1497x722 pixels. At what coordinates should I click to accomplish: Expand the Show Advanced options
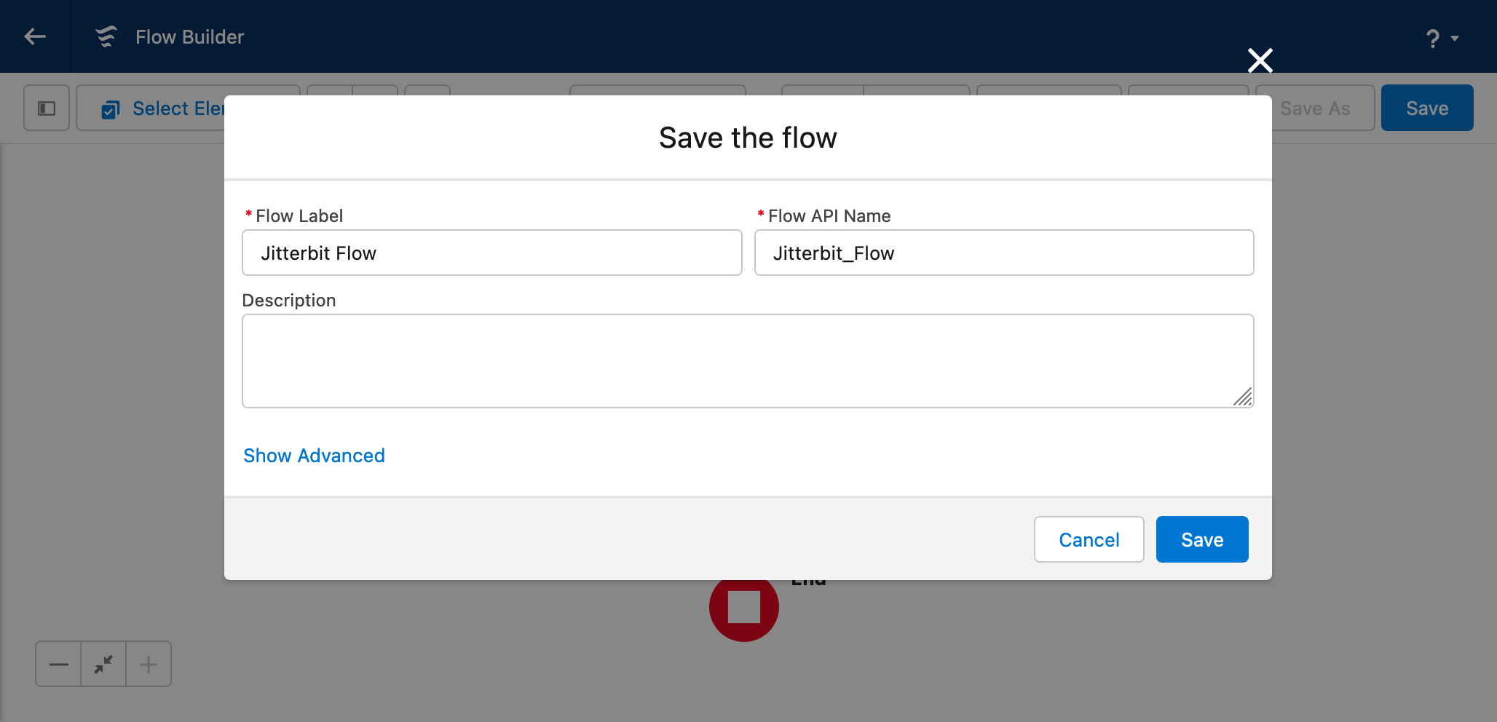pyautogui.click(x=314, y=456)
